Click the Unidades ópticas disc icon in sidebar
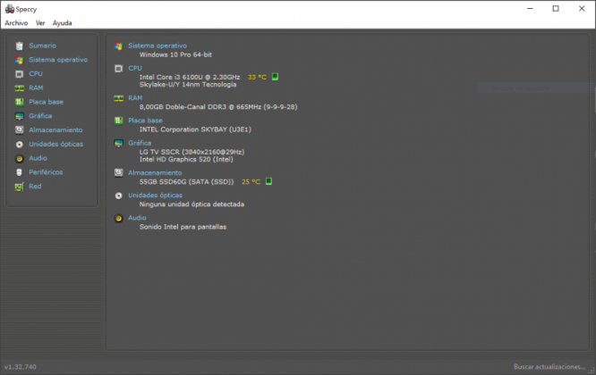The image size is (596, 375). pos(20,144)
